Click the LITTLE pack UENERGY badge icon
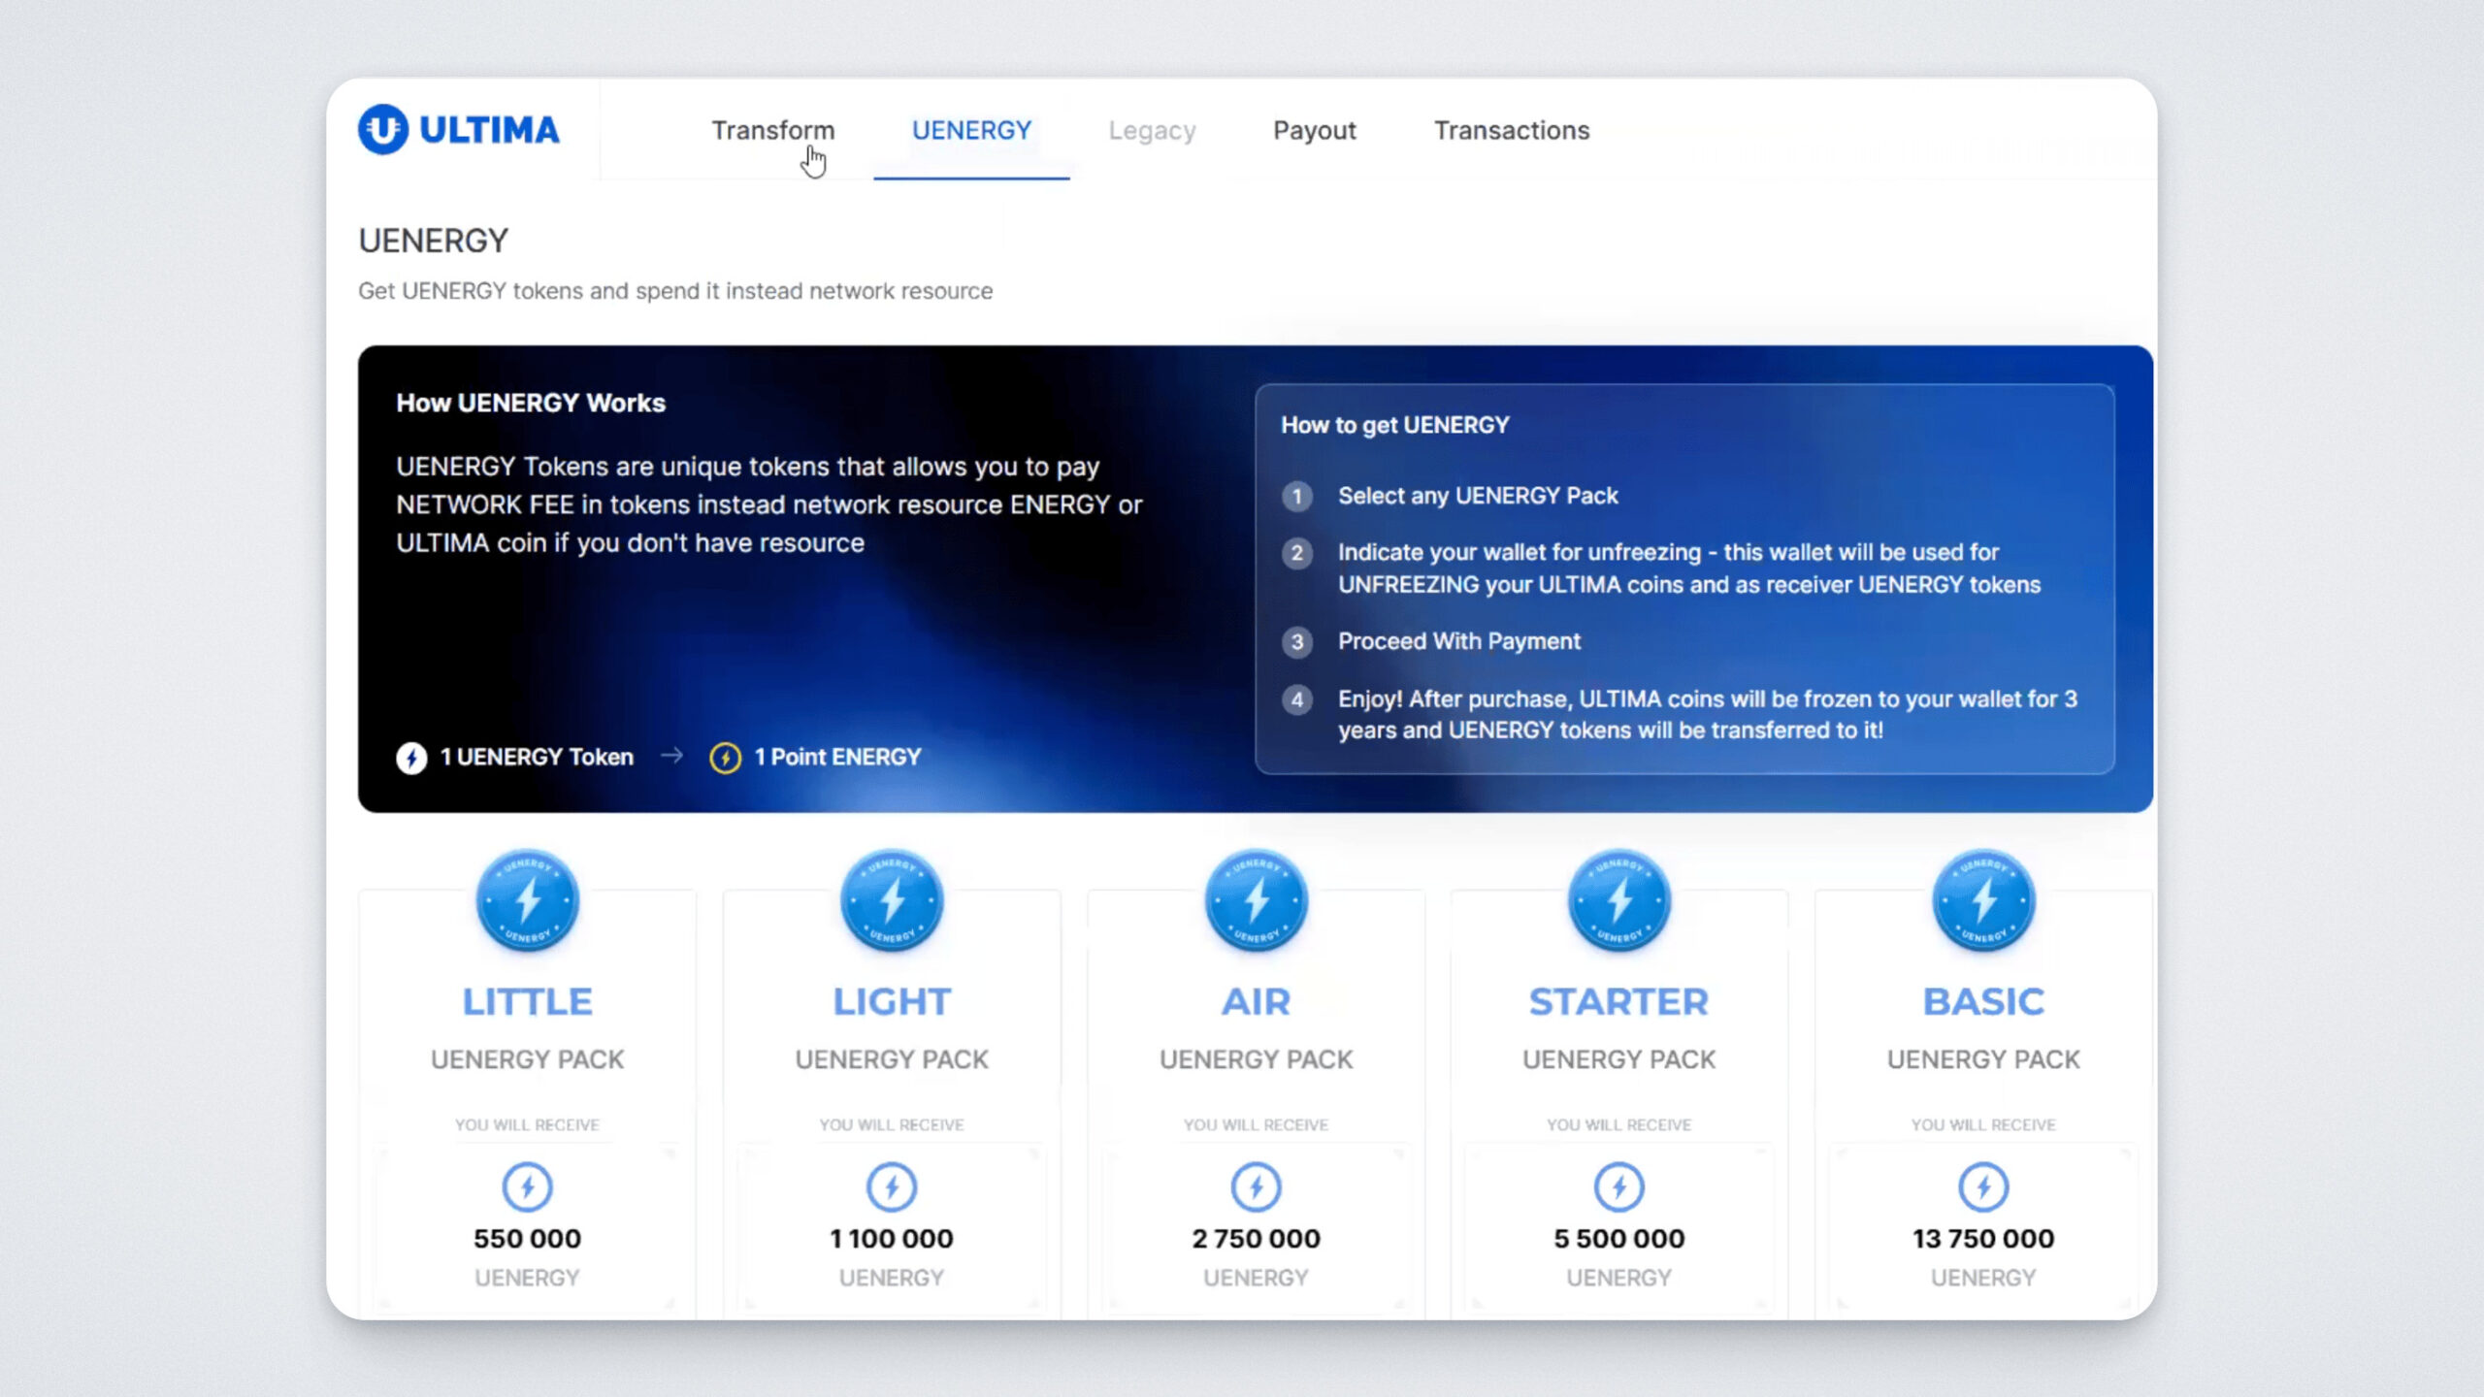The height and width of the screenshot is (1397, 2484). pyautogui.click(x=527, y=901)
